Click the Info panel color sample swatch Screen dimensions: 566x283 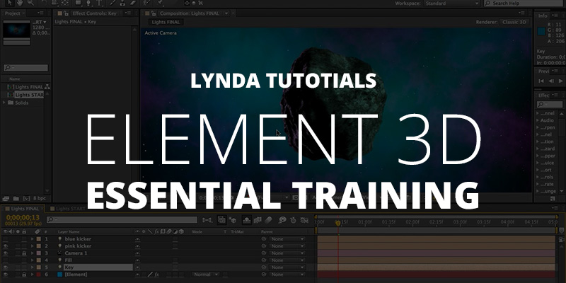(541, 31)
